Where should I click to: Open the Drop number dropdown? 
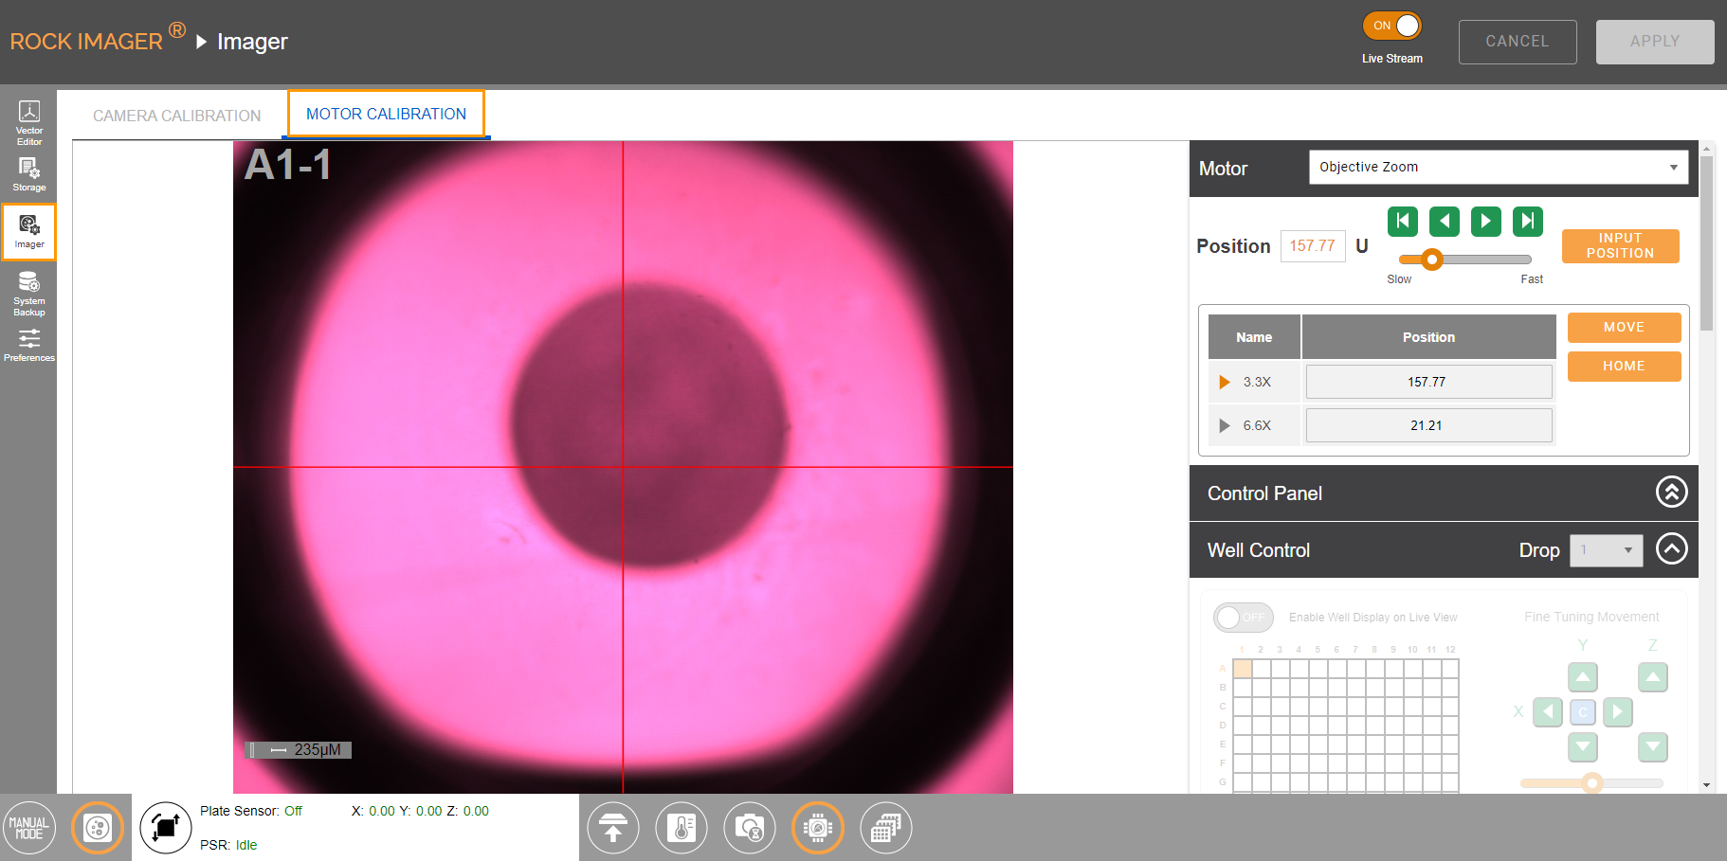tap(1606, 550)
